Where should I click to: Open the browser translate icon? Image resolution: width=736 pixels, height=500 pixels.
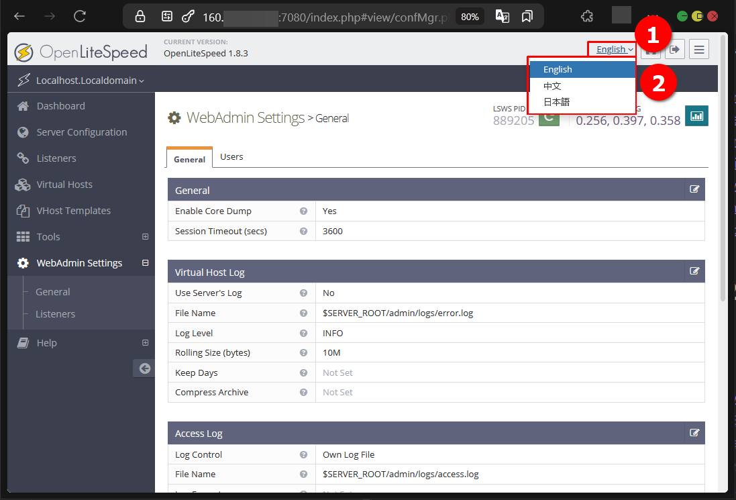click(503, 17)
